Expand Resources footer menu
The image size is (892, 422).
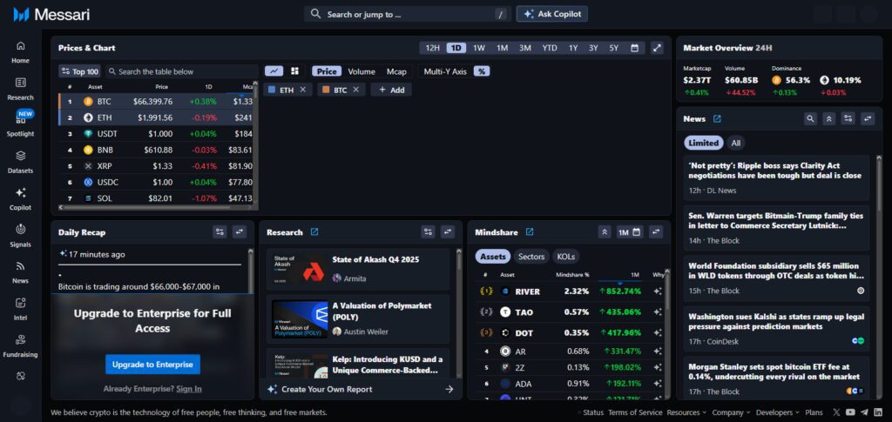pyautogui.click(x=686, y=412)
